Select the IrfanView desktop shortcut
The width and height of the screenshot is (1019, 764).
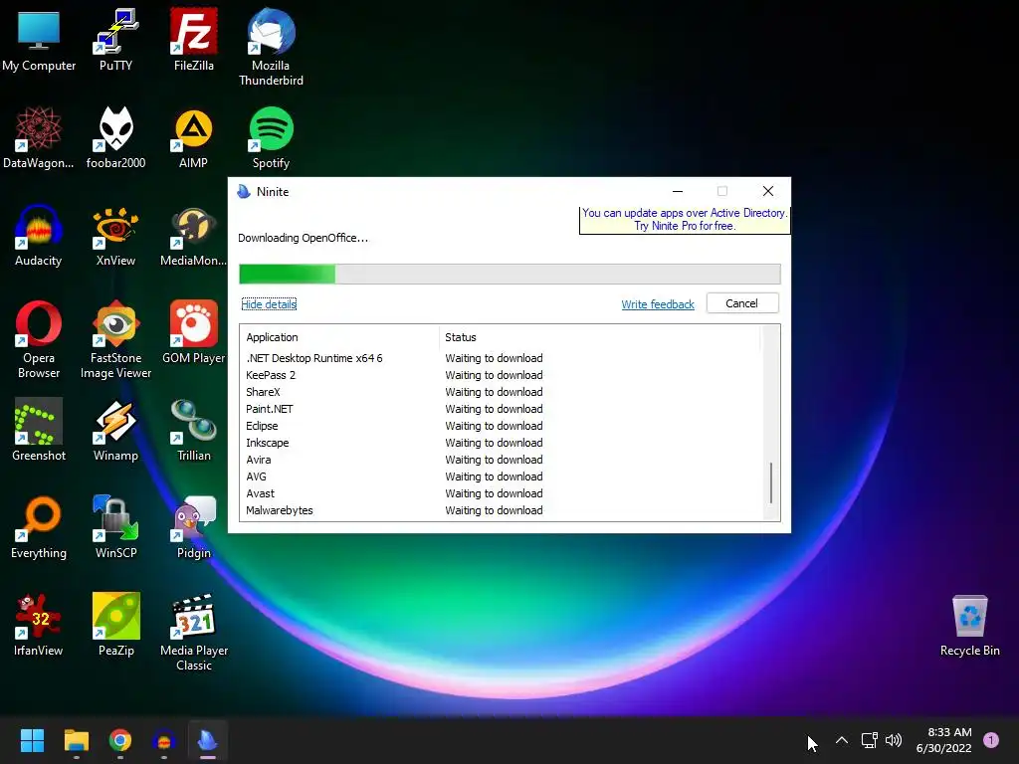39,625
